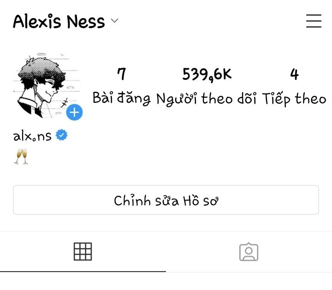The width and height of the screenshot is (332, 290).
Task: Tap the blue plus add-story icon
Action: 74,112
